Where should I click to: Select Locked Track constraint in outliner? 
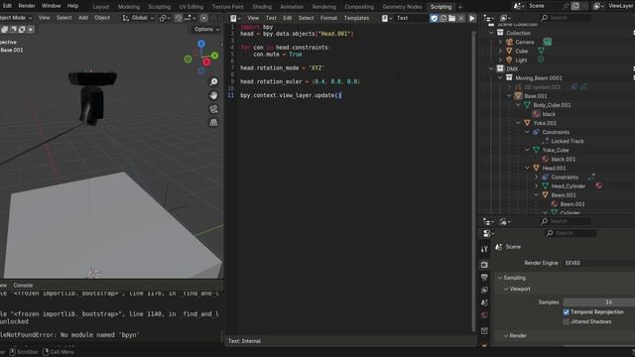click(x=568, y=141)
